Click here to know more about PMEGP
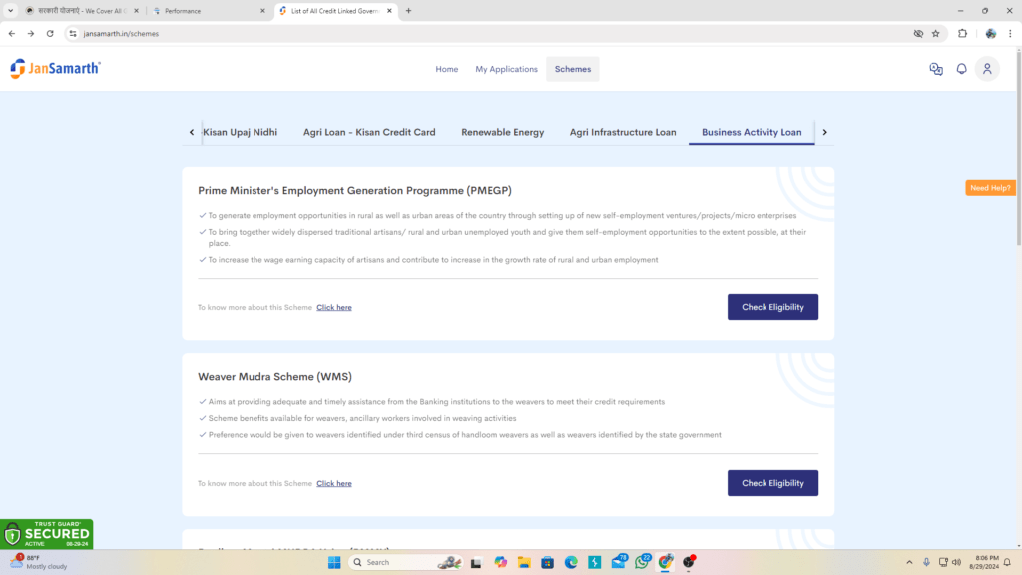Image resolution: width=1022 pixels, height=575 pixels. (x=334, y=307)
